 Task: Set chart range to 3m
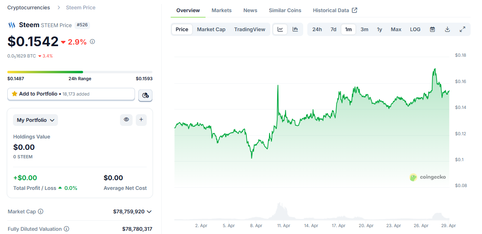pyautogui.click(x=364, y=30)
